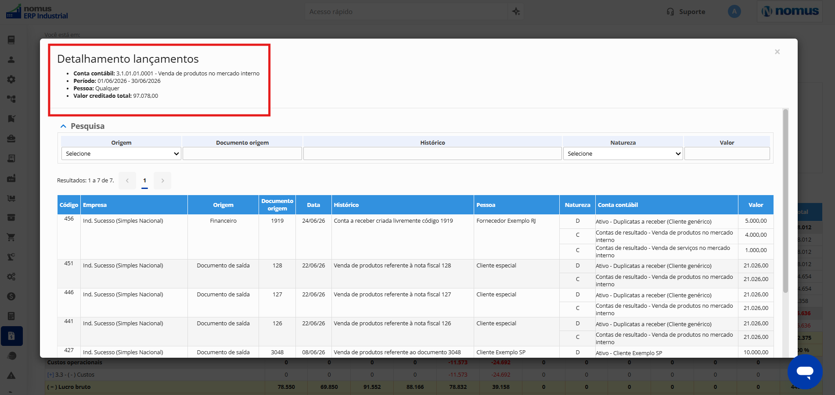
Task: Click the Data column header
Action: (313, 205)
